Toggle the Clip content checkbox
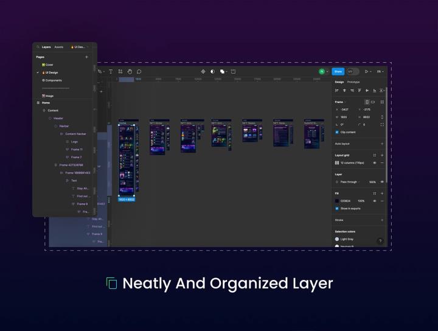438x331 pixels. pos(337,132)
